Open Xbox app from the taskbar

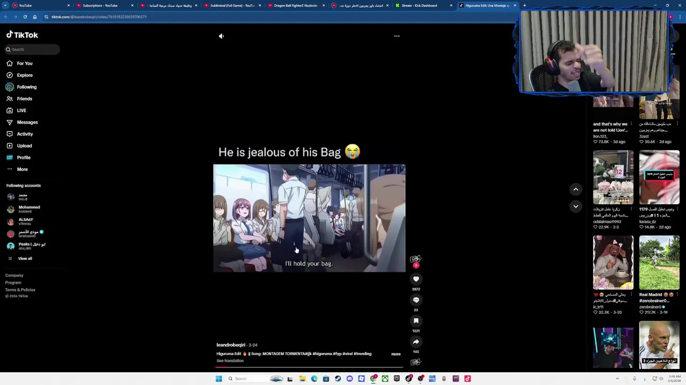(385, 379)
